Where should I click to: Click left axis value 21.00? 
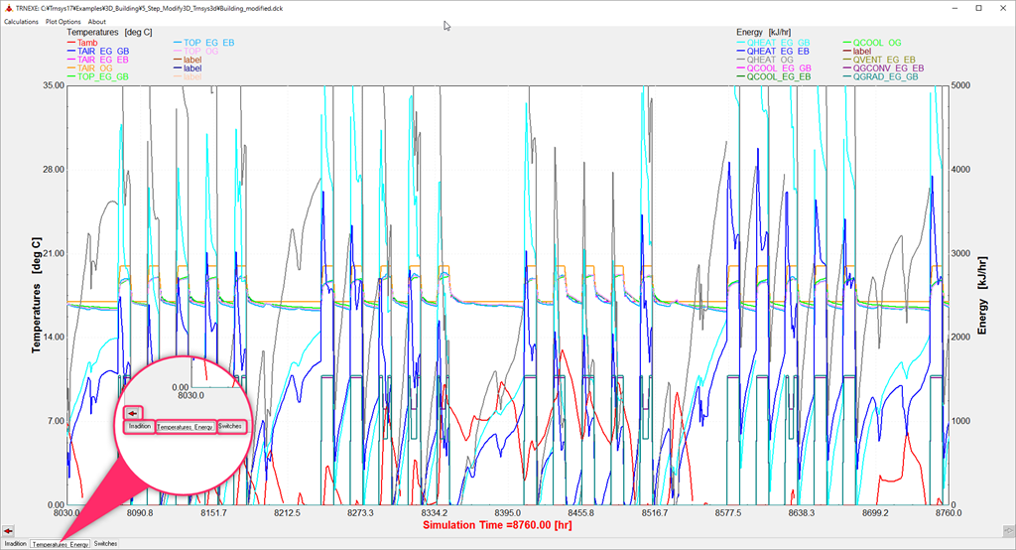click(x=54, y=253)
